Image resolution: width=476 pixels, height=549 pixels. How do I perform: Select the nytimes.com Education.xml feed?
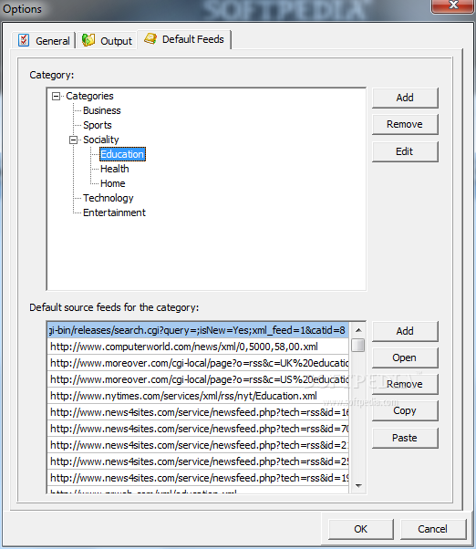coord(198,396)
